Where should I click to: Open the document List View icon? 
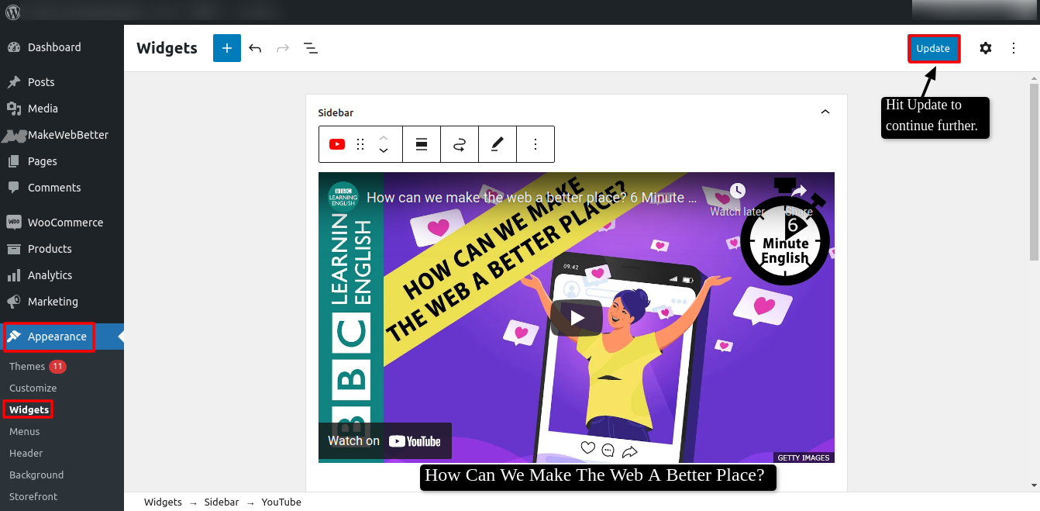pos(310,47)
